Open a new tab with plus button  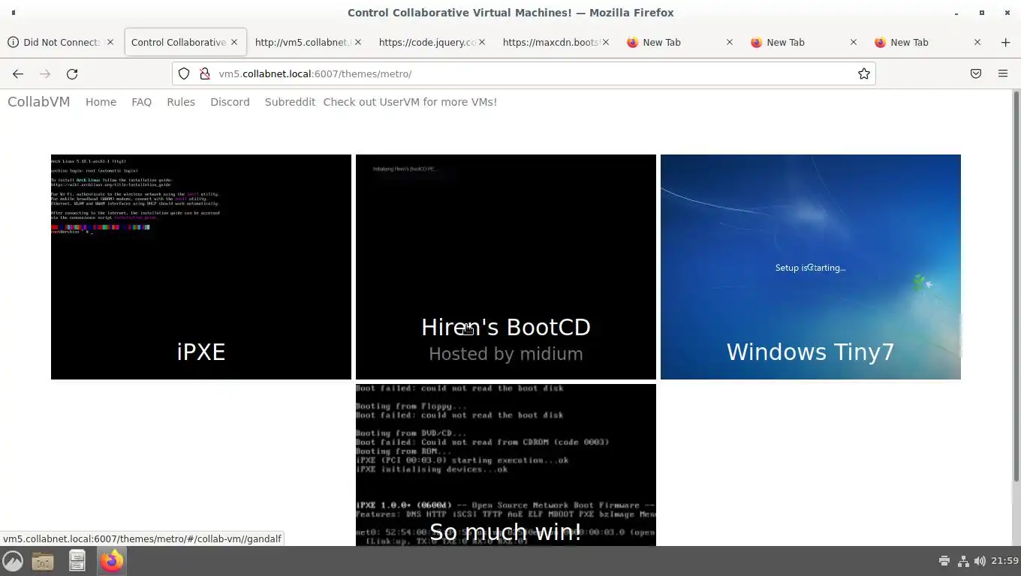1005,42
